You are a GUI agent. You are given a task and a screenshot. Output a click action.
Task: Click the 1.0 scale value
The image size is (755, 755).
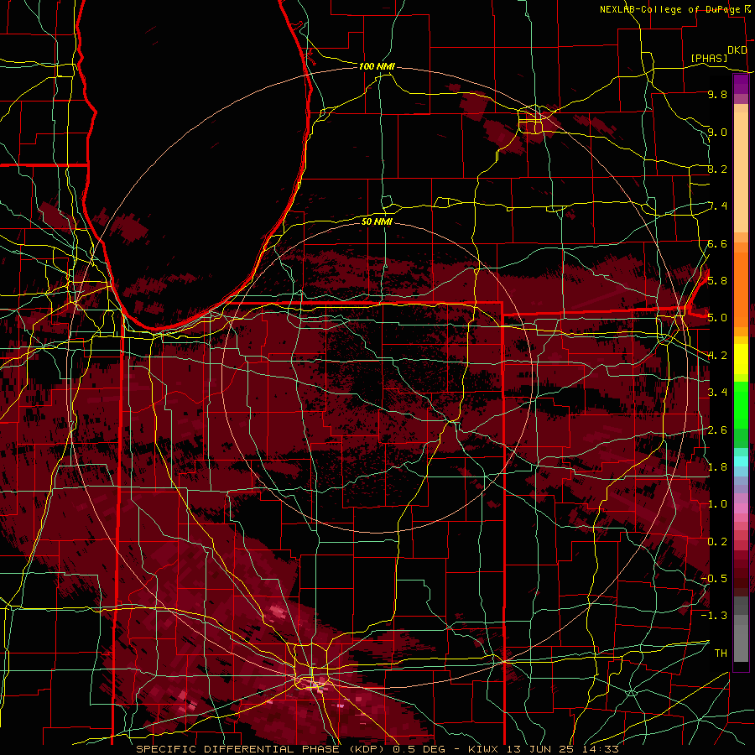tap(717, 503)
